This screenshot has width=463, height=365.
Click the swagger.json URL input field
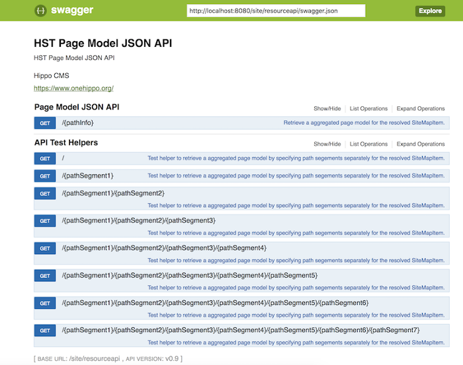pos(275,11)
